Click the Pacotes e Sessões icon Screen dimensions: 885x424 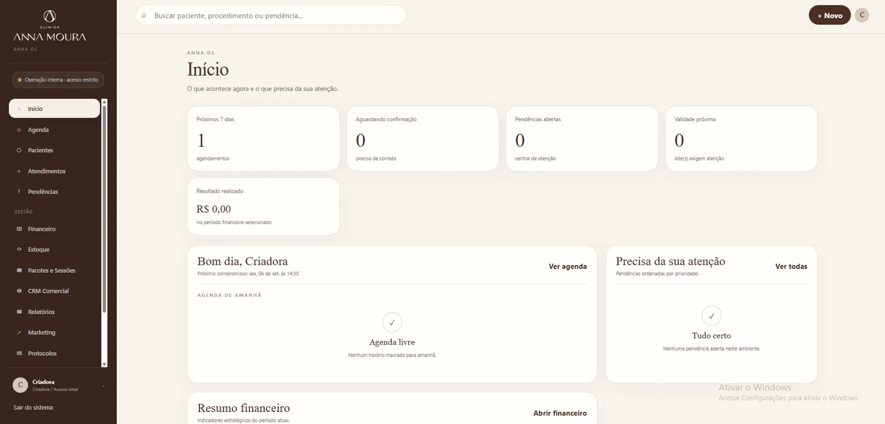pyautogui.click(x=19, y=271)
